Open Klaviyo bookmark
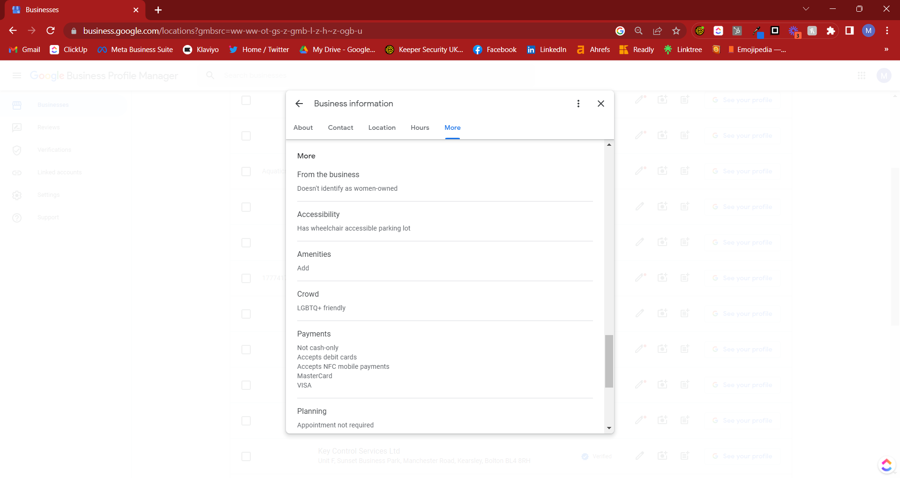900x478 pixels. (201, 50)
